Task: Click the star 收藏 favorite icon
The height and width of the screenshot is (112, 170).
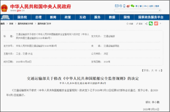Action: [x=128, y=24]
